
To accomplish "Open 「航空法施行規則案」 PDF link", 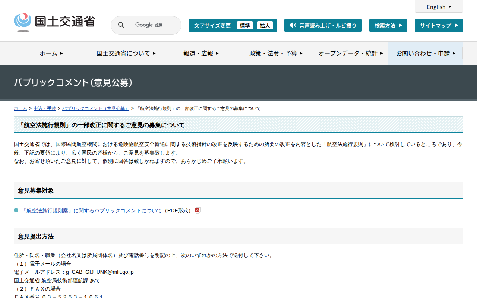I will [x=92, y=211].
